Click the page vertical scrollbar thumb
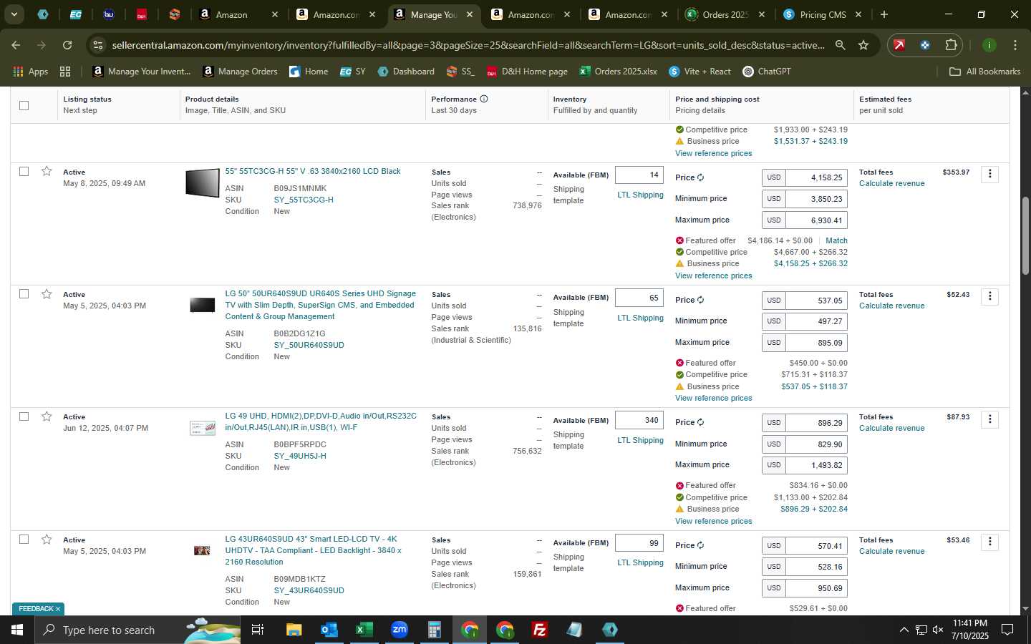 tap(1025, 235)
